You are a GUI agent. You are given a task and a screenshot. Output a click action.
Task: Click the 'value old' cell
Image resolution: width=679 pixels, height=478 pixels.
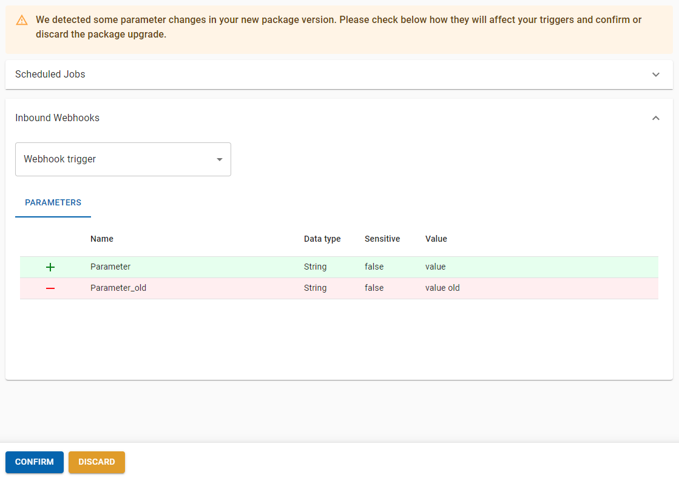point(442,288)
